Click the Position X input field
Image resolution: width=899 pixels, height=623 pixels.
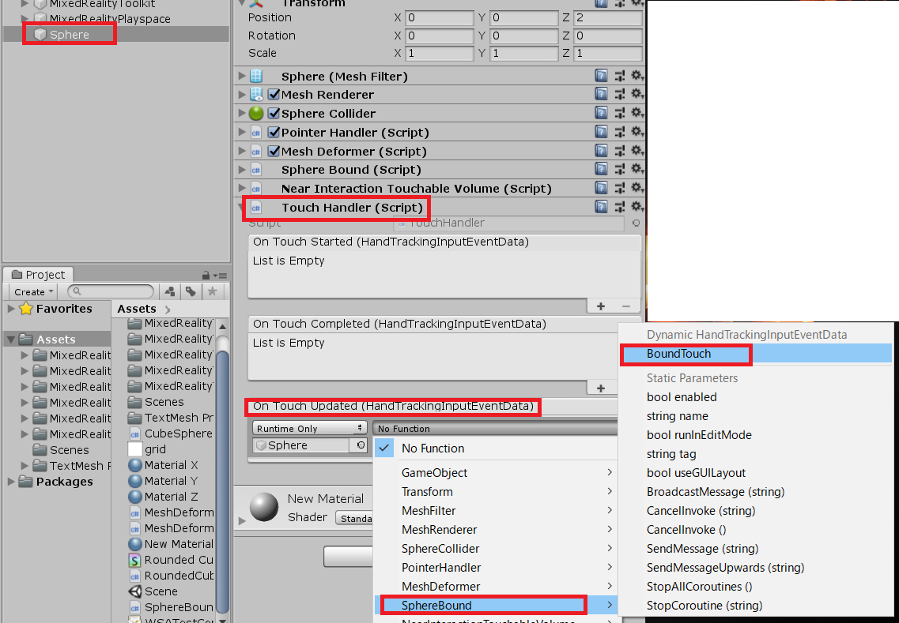pos(439,17)
